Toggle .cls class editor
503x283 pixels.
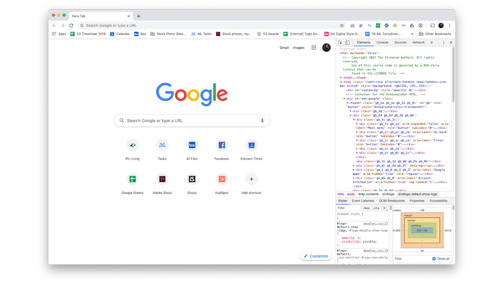click(x=376, y=208)
